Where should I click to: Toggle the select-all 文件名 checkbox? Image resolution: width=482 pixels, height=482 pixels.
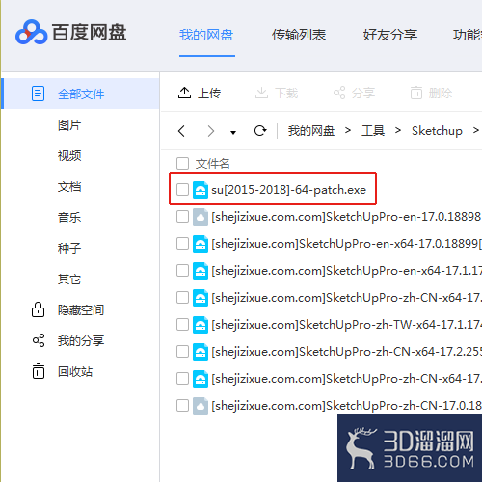click(182, 163)
